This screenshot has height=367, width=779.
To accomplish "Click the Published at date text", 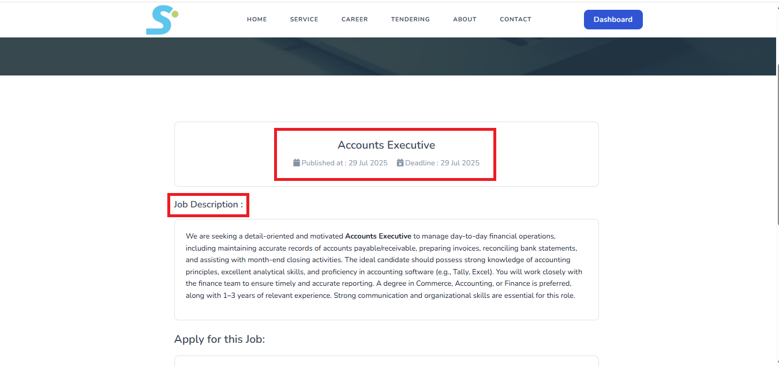I will pos(344,163).
